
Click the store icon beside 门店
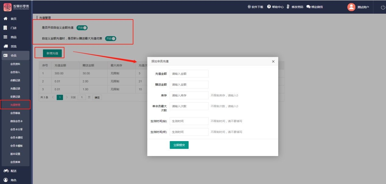(x=5, y=28)
